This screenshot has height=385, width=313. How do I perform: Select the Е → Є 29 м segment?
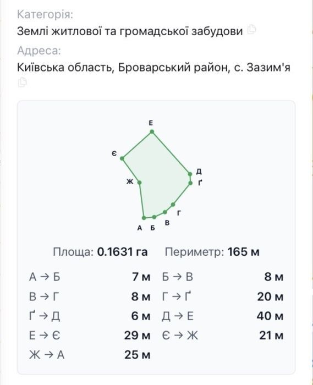coord(90,335)
